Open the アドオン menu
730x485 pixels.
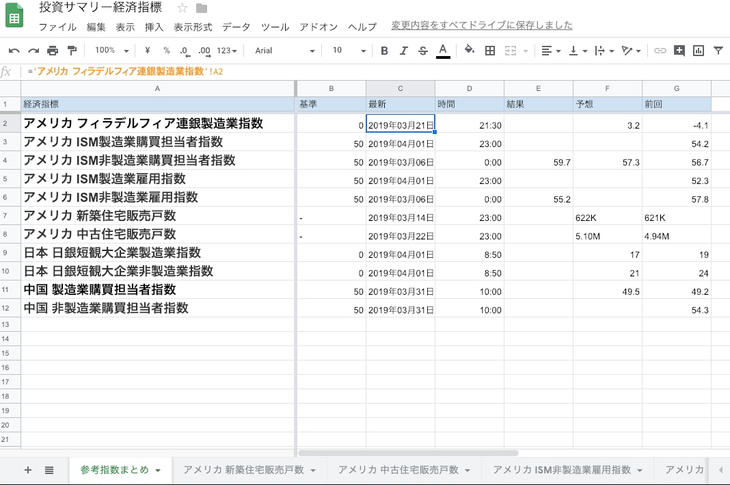click(x=319, y=27)
